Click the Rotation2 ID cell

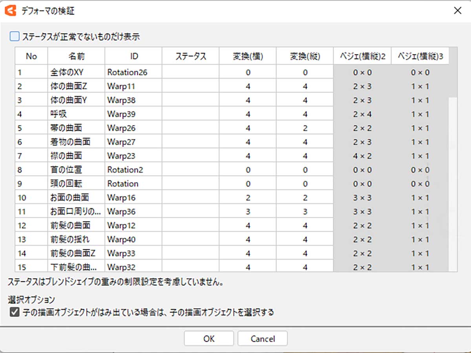click(x=133, y=170)
